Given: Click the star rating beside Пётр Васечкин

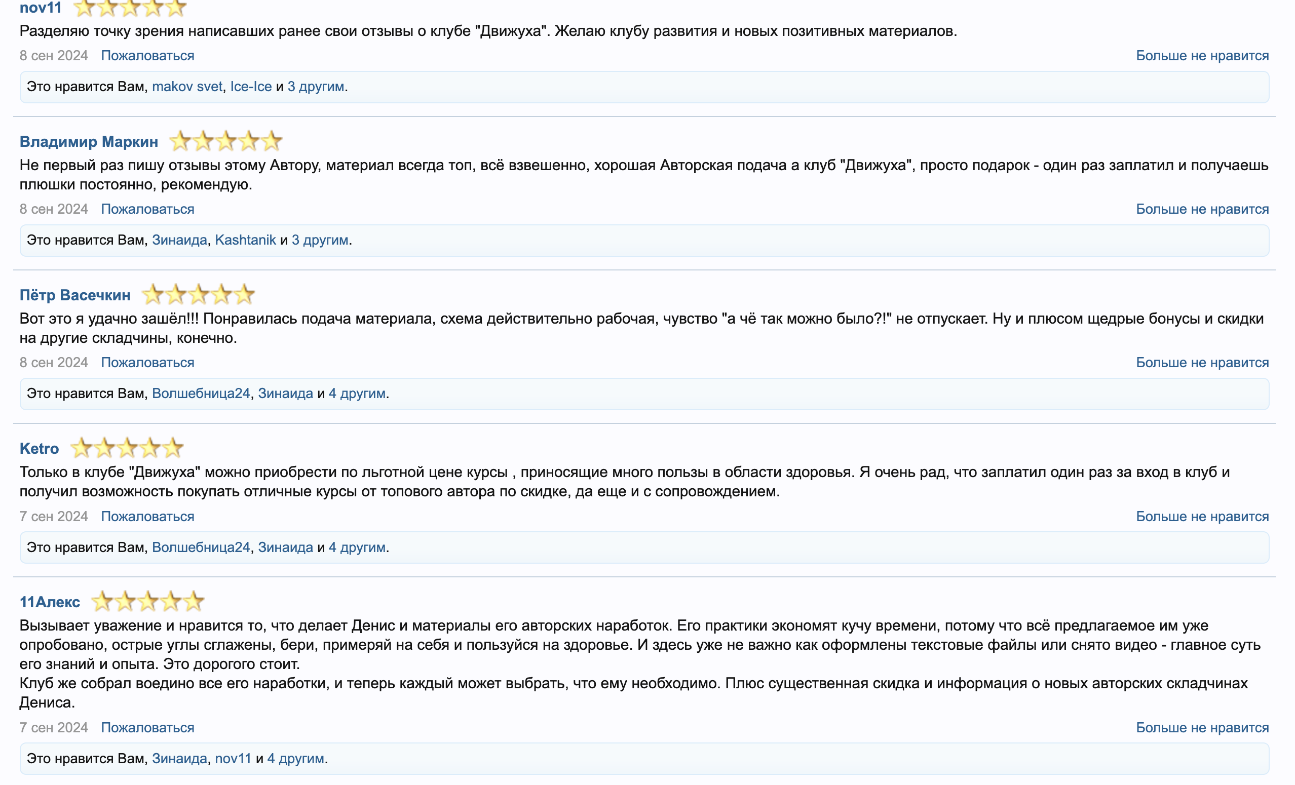Looking at the screenshot, I should (198, 295).
